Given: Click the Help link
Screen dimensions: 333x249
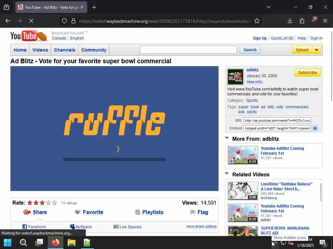Looking at the screenshot, I should coord(301,38).
